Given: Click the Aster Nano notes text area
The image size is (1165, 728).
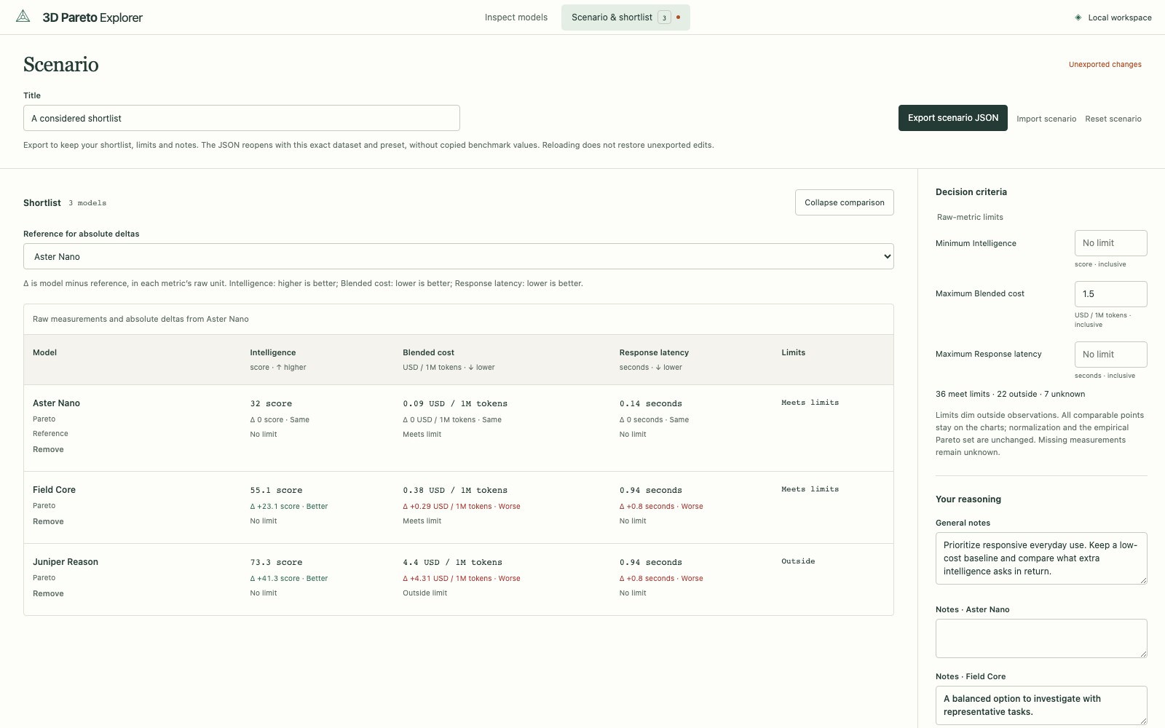Looking at the screenshot, I should [1041, 638].
